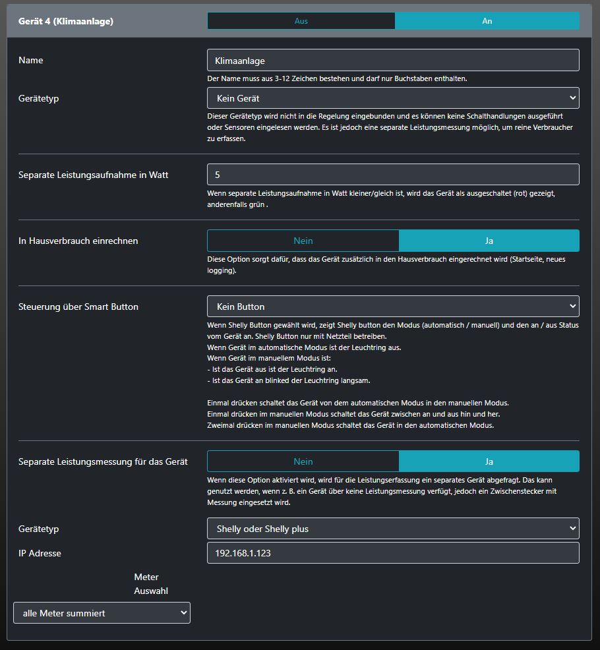
Task: Select Ja for Separate Leistungsmessung
Action: click(x=489, y=461)
